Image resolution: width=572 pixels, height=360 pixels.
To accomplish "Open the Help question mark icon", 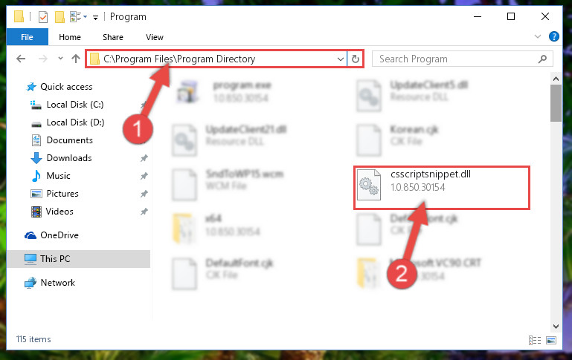I will click(553, 36).
